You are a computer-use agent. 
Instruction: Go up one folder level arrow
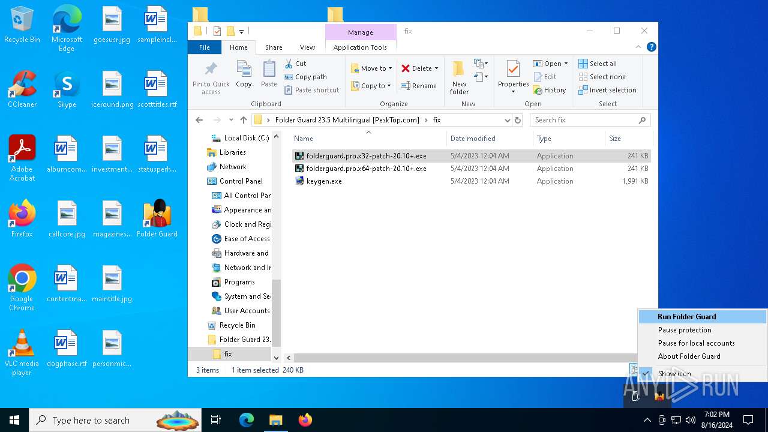pos(244,120)
